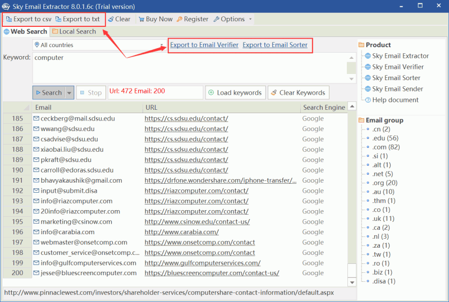Sort results by the Email column header
This screenshot has width=449, height=302.
tap(84, 108)
